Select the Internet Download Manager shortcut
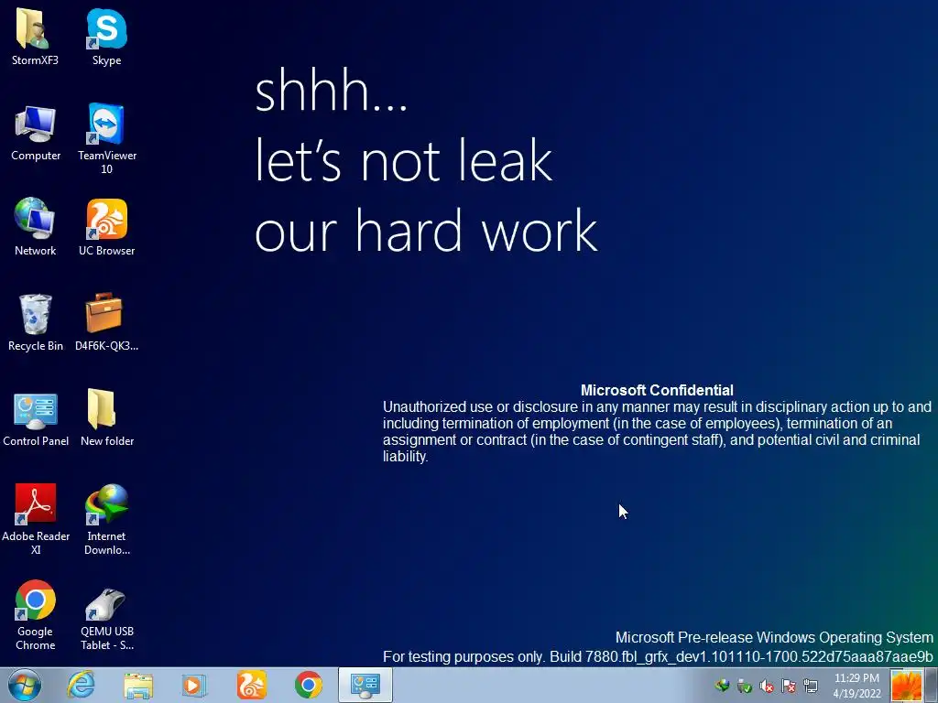 click(x=106, y=519)
